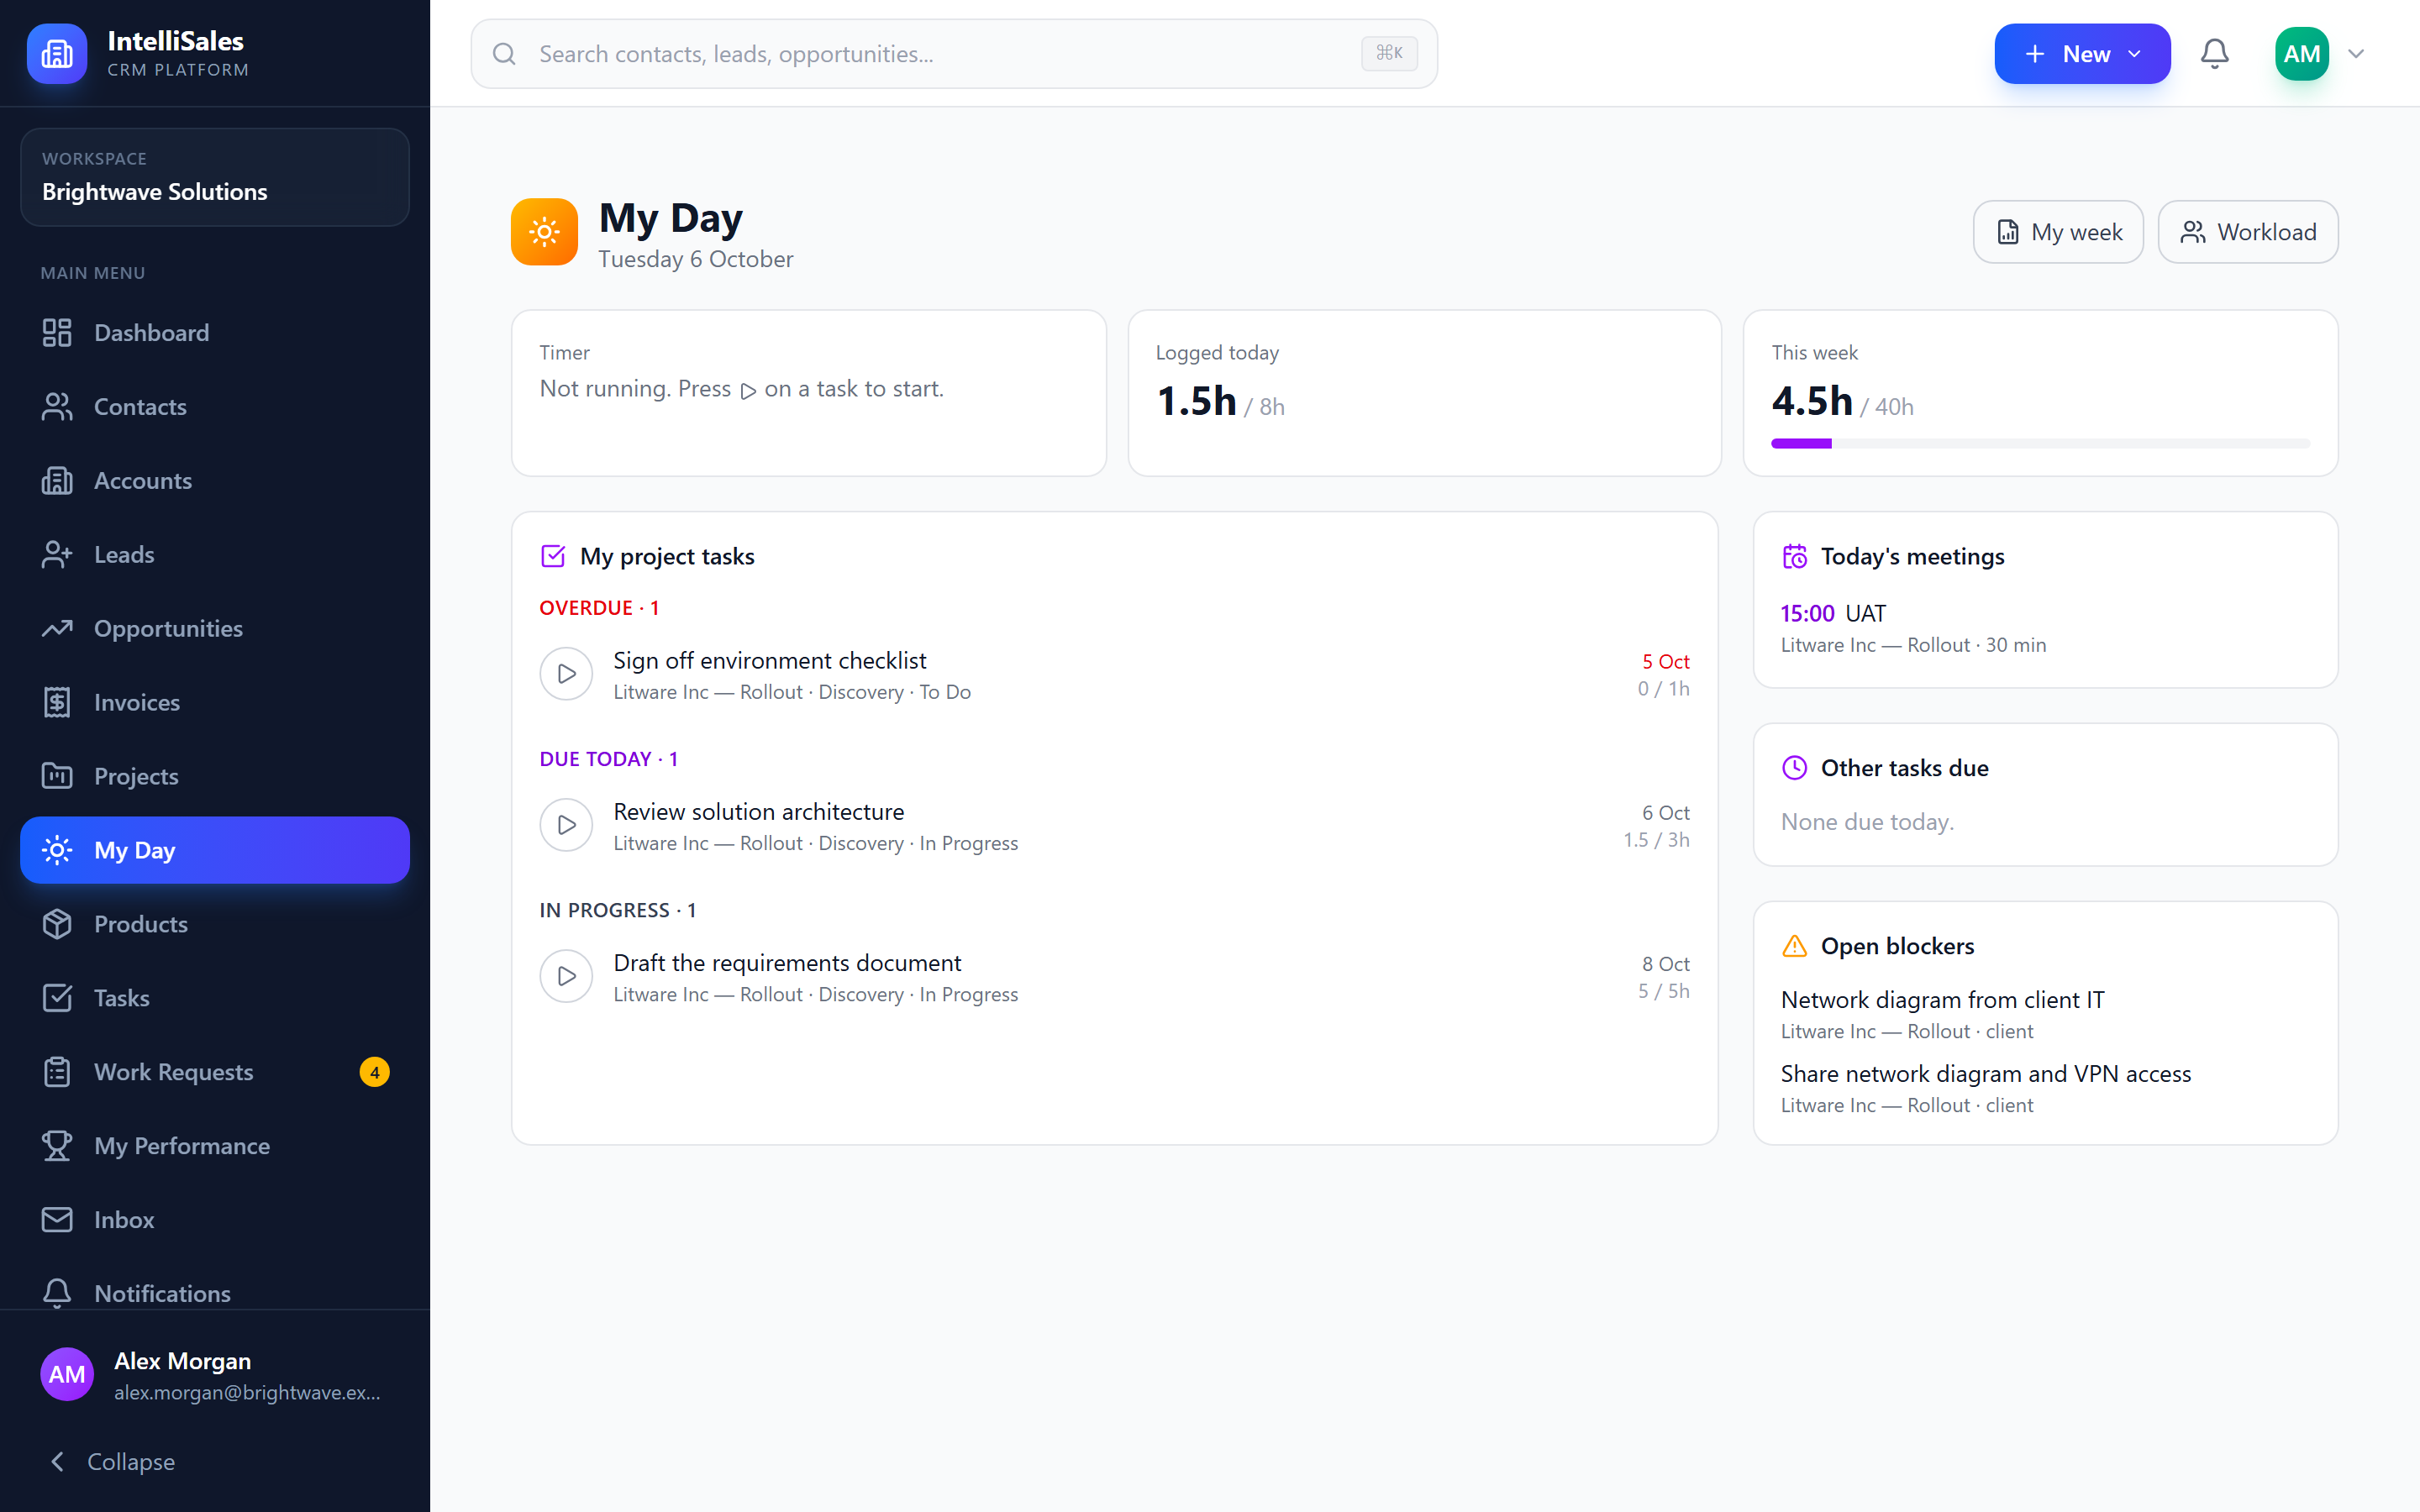2420x1512 pixels.
Task: Click the header notifications bell
Action: coord(2215,54)
